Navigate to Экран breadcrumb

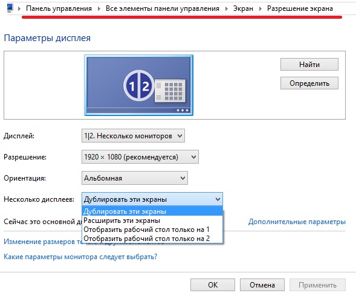tap(243, 8)
